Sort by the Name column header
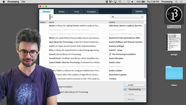186x105 pixels. [x=52, y=22]
